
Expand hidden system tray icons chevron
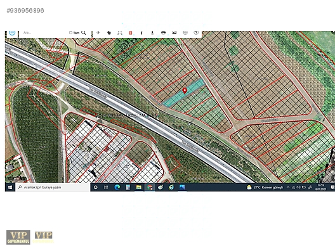288,187
